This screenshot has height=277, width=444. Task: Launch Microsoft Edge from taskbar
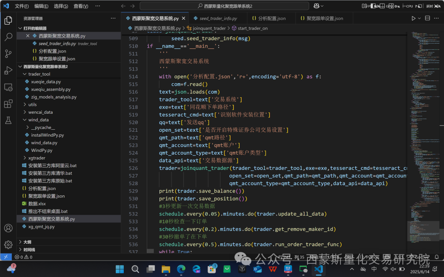coord(181,269)
